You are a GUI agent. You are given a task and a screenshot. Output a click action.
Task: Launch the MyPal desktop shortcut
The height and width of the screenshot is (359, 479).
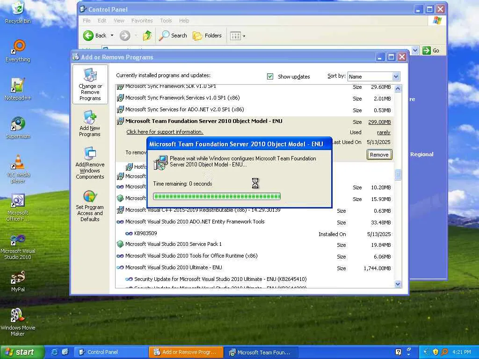click(x=18, y=281)
